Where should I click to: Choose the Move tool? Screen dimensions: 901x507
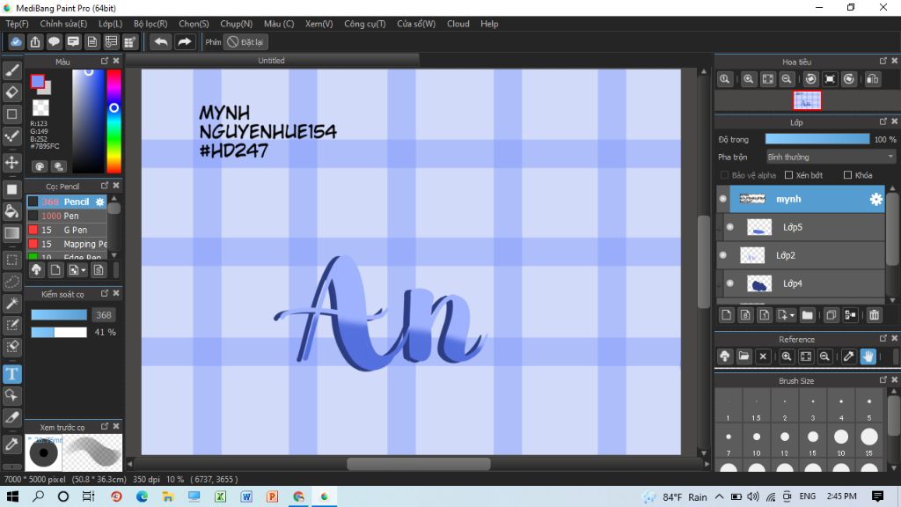(x=12, y=162)
